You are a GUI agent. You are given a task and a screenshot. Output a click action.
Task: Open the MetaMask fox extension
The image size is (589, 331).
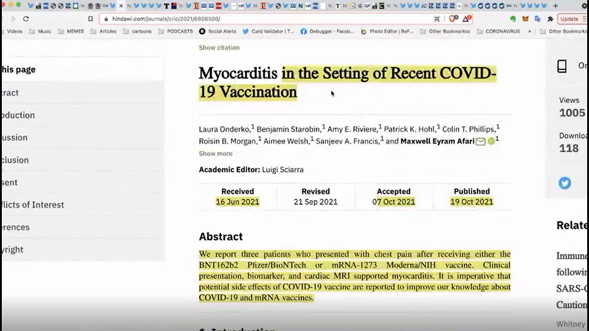pyautogui.click(x=525, y=19)
